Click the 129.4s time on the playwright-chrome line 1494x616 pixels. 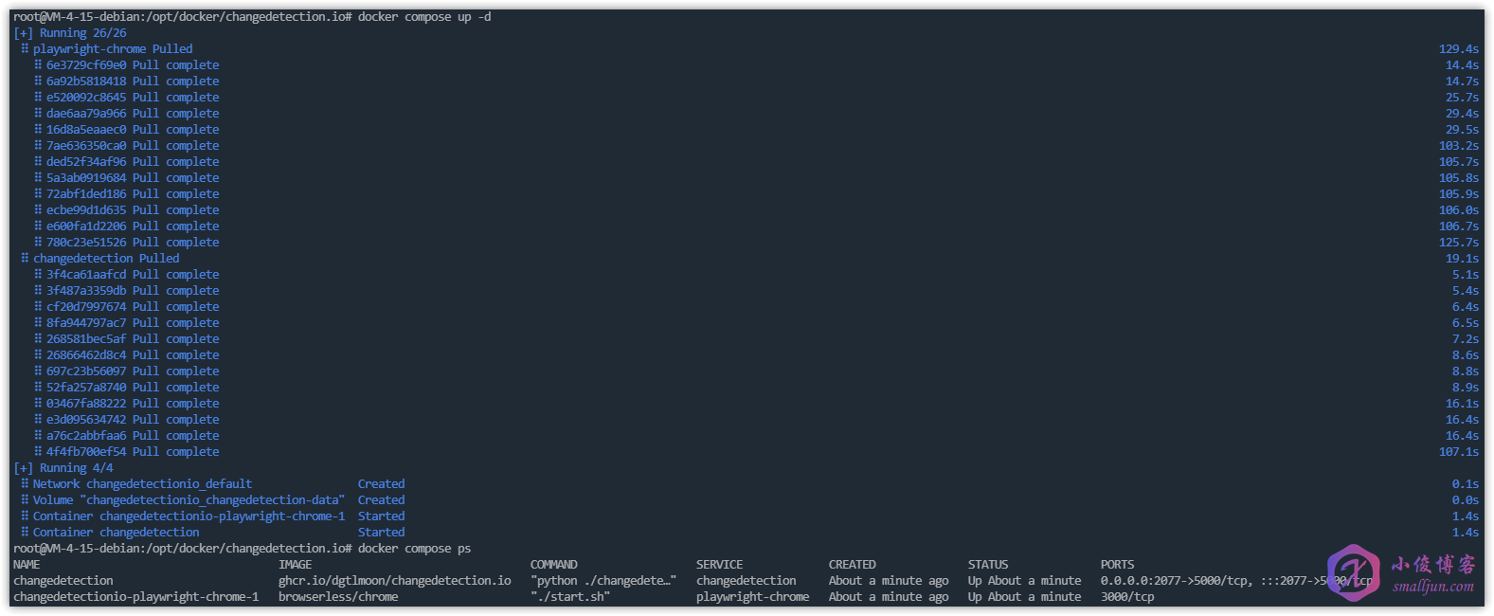coord(1459,49)
